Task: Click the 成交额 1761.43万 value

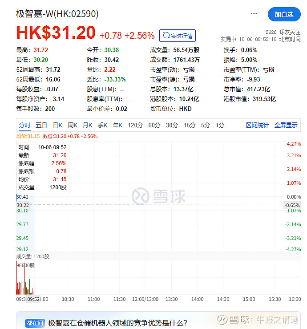Action: (186, 60)
